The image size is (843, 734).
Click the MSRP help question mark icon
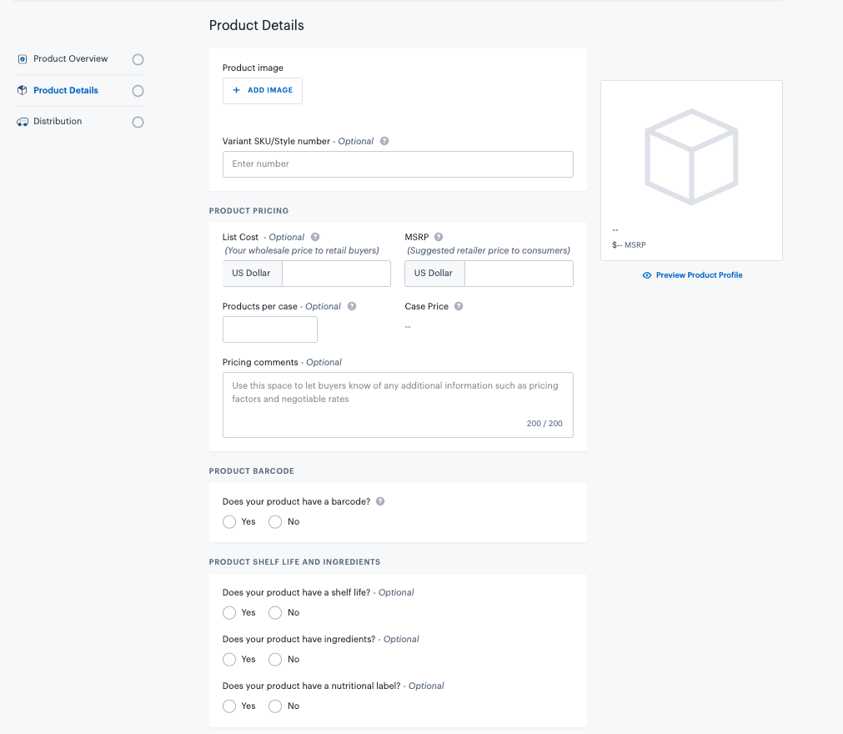(x=439, y=237)
